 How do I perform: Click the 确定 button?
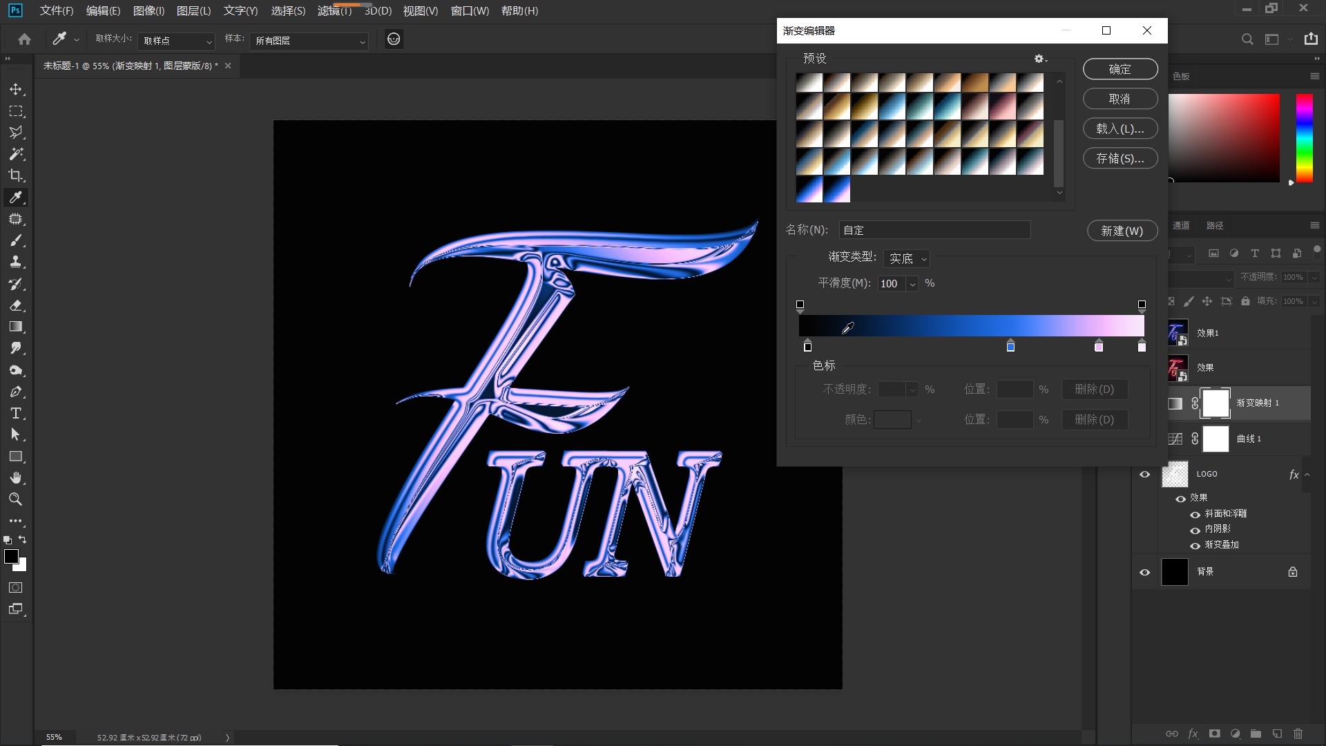(1120, 69)
